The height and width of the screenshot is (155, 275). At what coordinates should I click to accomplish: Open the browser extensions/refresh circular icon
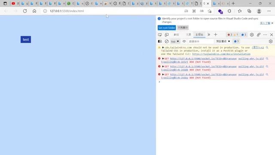pyautogui.click(x=229, y=11)
